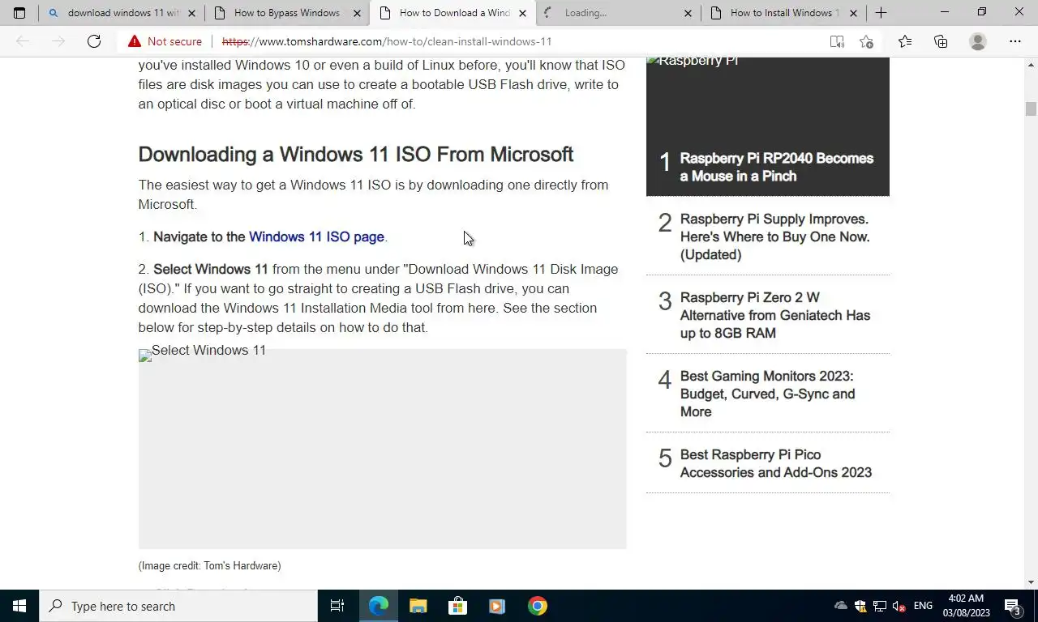This screenshot has height=622, width=1038.
Task: Open the browser profile avatar
Action: coord(978,41)
